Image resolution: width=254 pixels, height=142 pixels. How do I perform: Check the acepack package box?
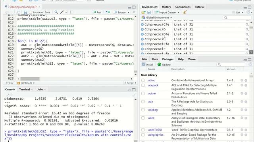[x=143, y=85]
